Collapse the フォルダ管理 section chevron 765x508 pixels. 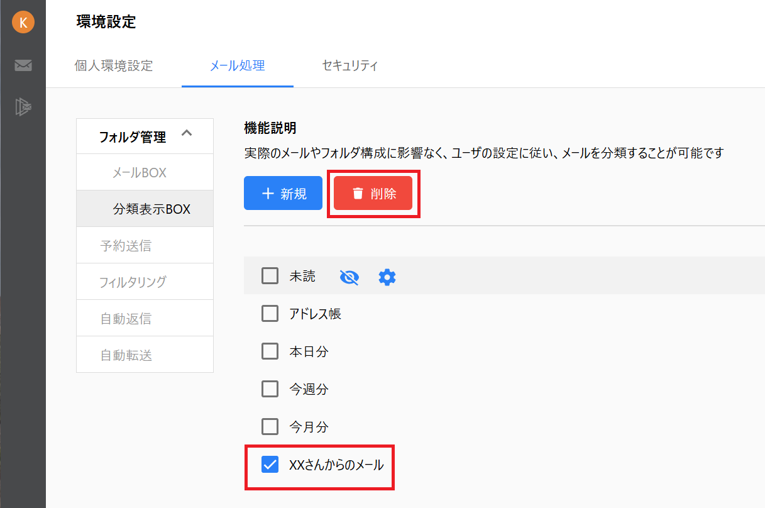pos(186,133)
